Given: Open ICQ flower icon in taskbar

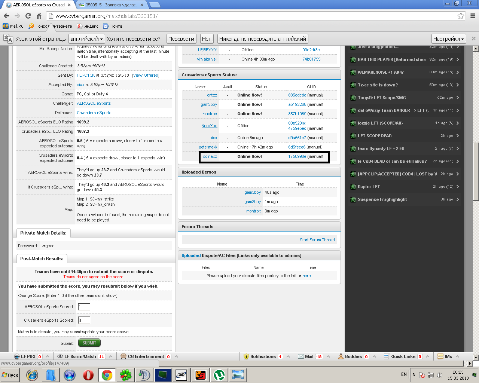Looking at the screenshot, I should click(x=125, y=375).
